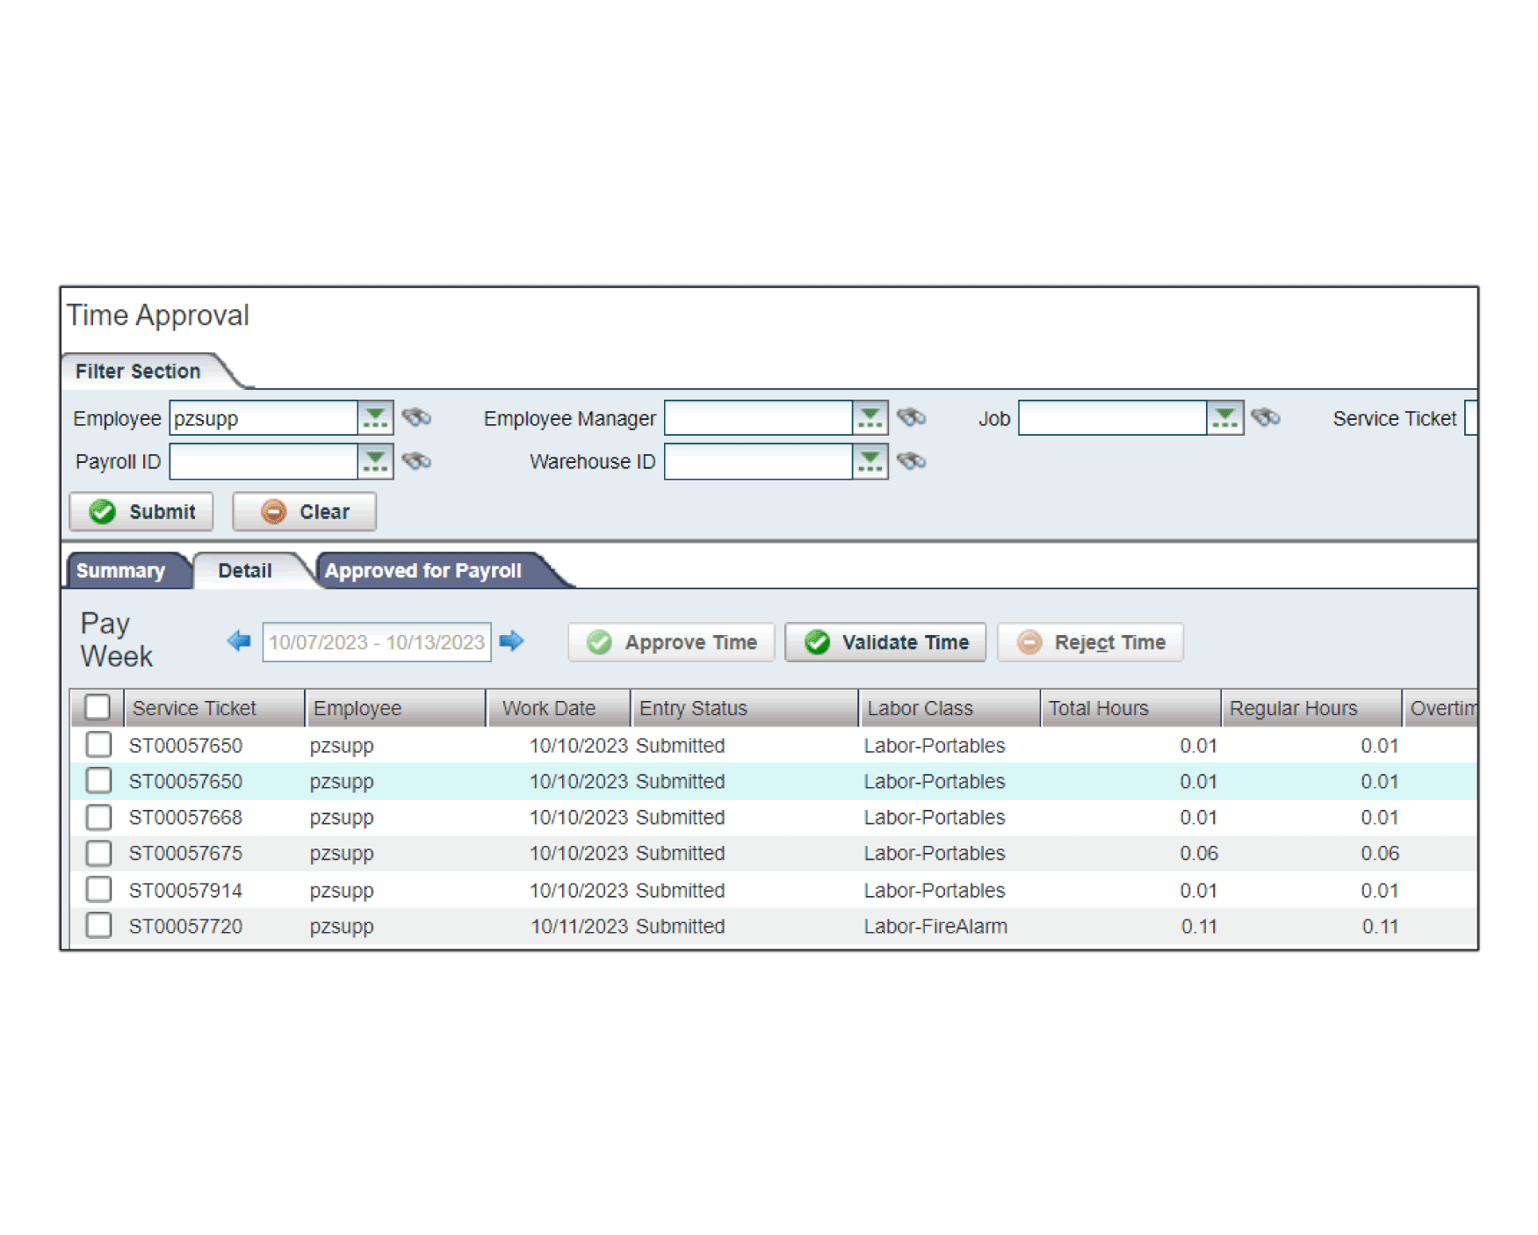Image resolution: width=1538 pixels, height=1235 pixels.
Task: Tick the checkbox for ticket ST00057914
Action: 98,889
